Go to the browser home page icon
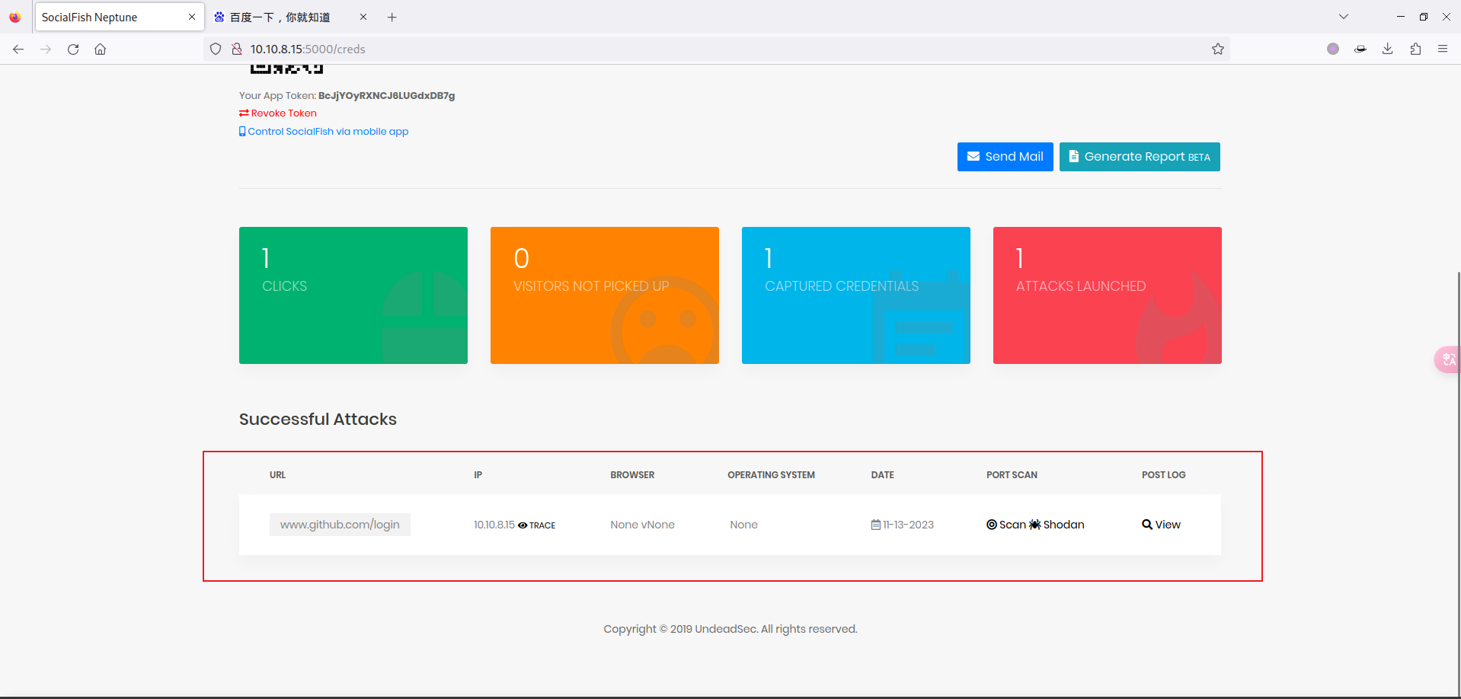1461x699 pixels. pos(100,49)
